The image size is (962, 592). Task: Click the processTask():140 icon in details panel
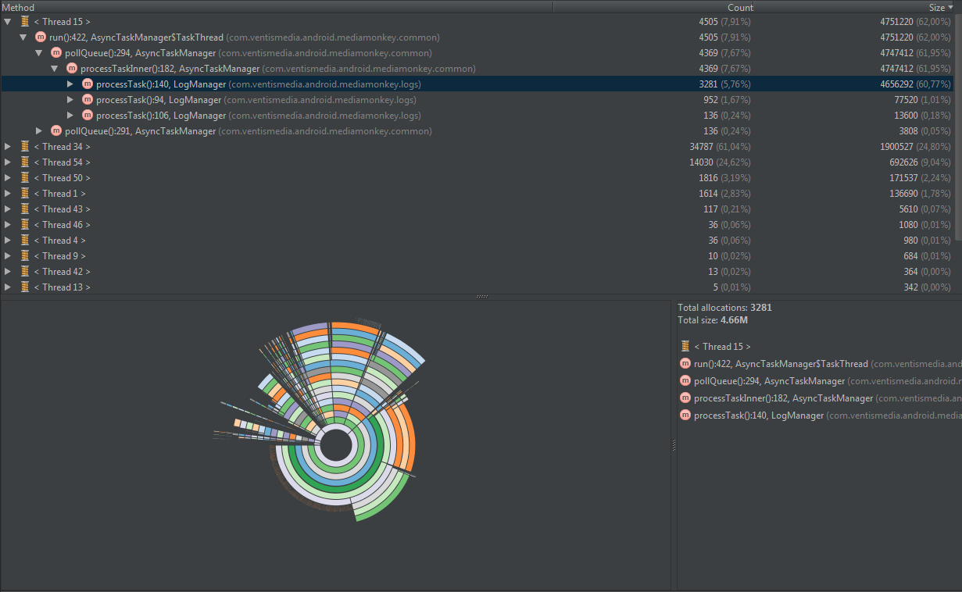(685, 415)
